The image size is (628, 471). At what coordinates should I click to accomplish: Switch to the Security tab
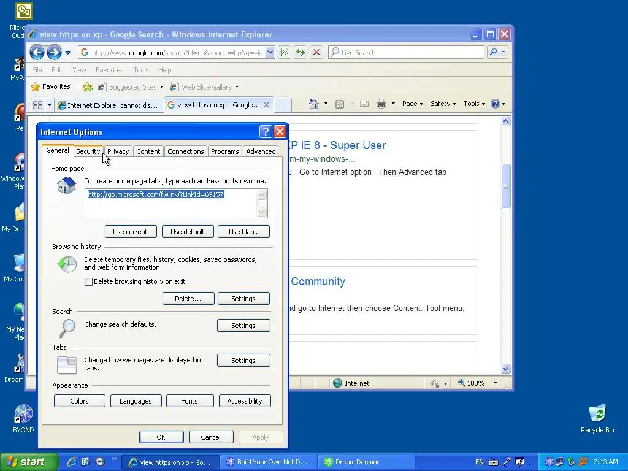(x=88, y=151)
